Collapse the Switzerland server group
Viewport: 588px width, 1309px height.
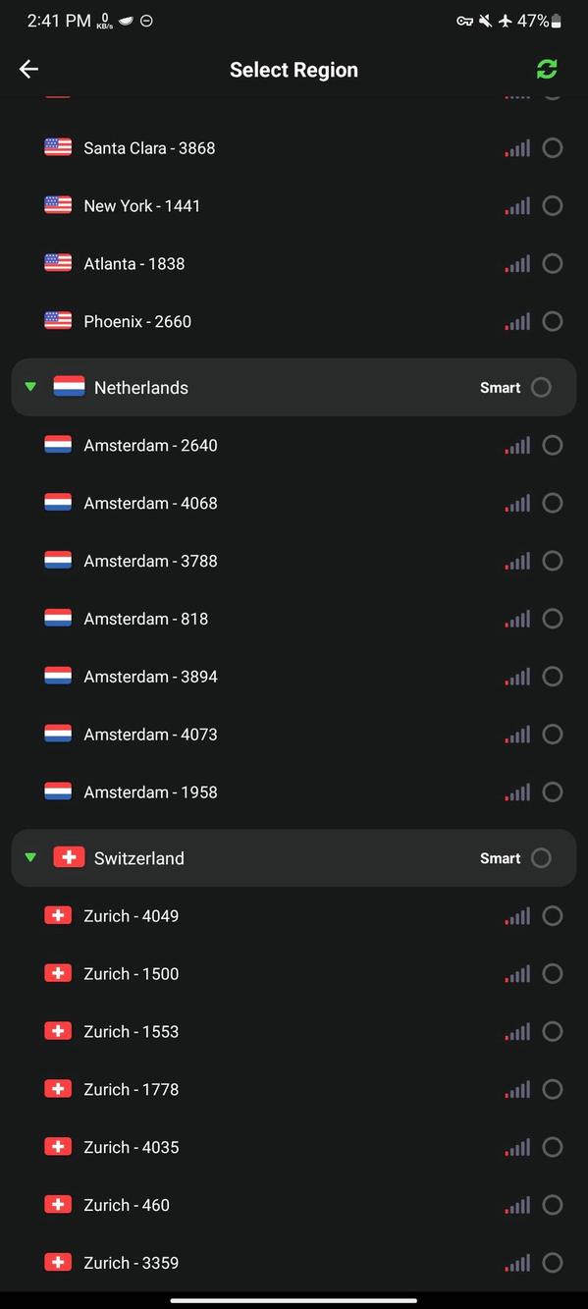click(x=30, y=857)
